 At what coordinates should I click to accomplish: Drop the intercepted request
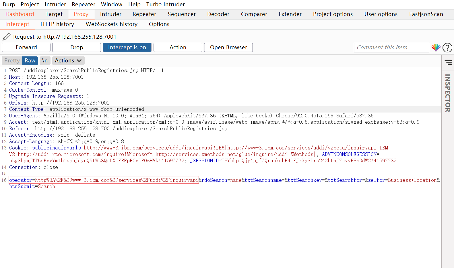pyautogui.click(x=77, y=48)
